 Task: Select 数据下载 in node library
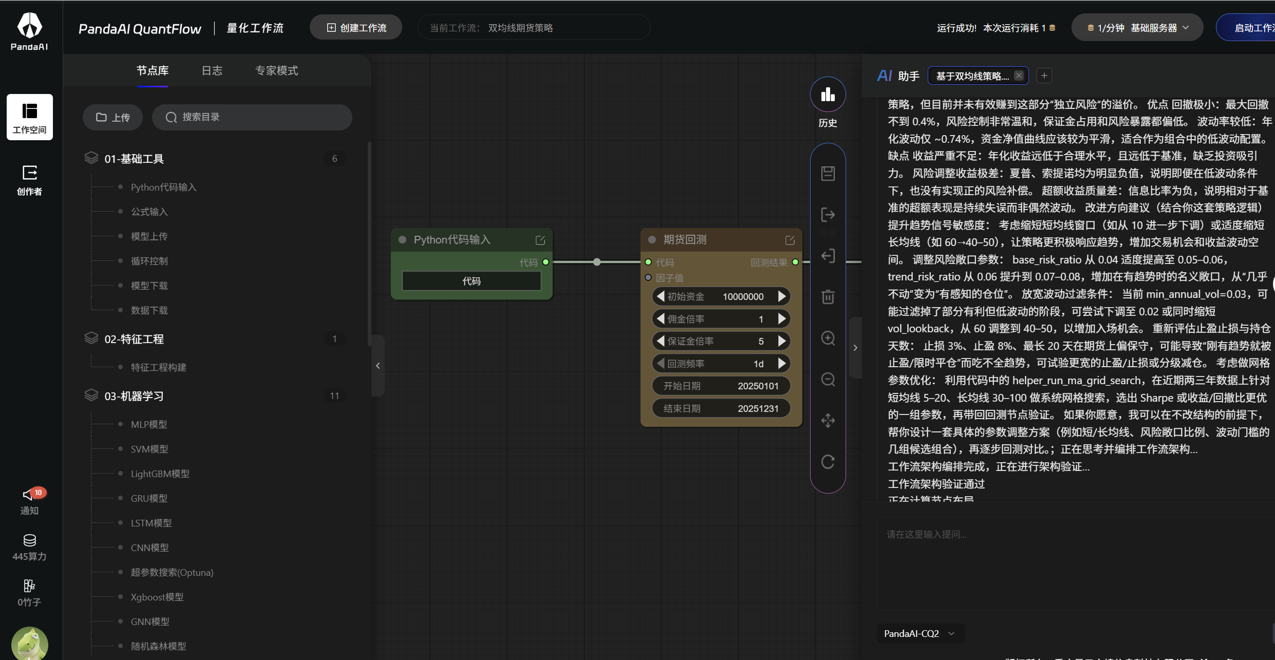pyautogui.click(x=149, y=310)
